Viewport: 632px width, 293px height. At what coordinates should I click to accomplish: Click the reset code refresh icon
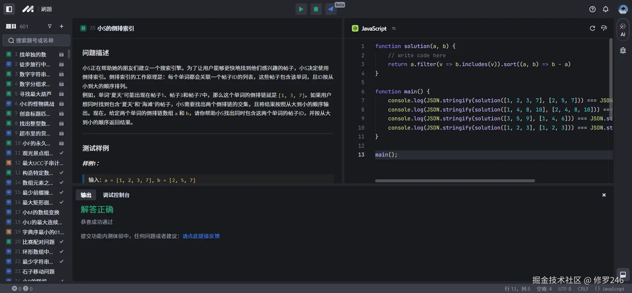[x=592, y=28]
